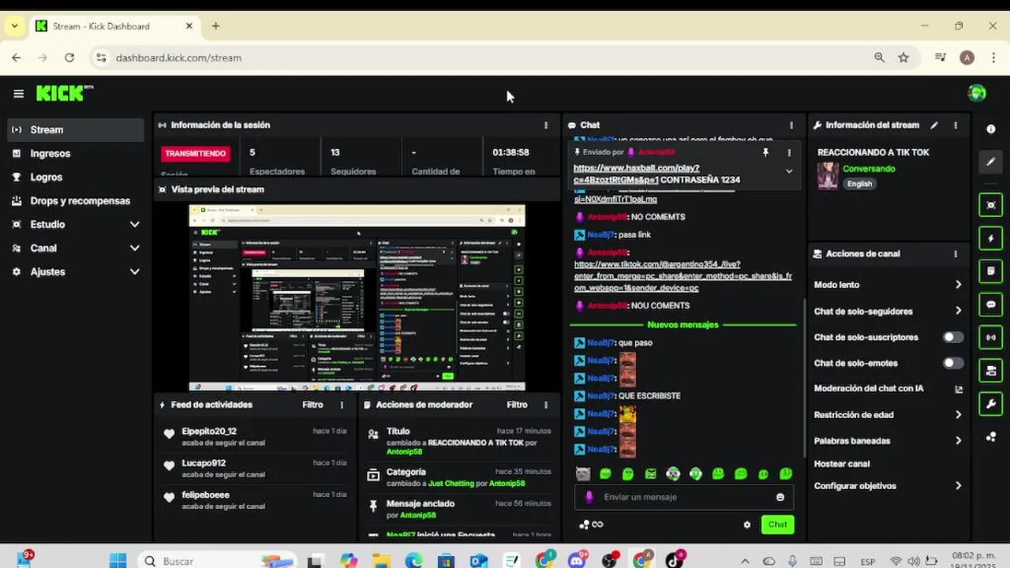Toggle Chat de solo-suscriptores switch
The height and width of the screenshot is (568, 1010).
pyautogui.click(x=953, y=337)
